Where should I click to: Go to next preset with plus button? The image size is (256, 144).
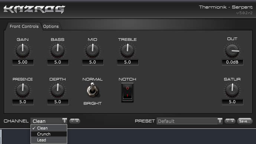233,121
